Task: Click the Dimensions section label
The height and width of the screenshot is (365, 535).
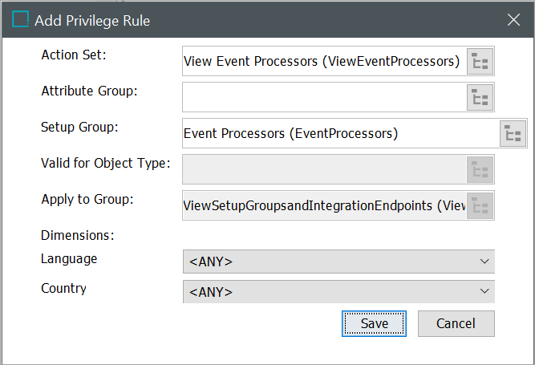Action: [78, 236]
